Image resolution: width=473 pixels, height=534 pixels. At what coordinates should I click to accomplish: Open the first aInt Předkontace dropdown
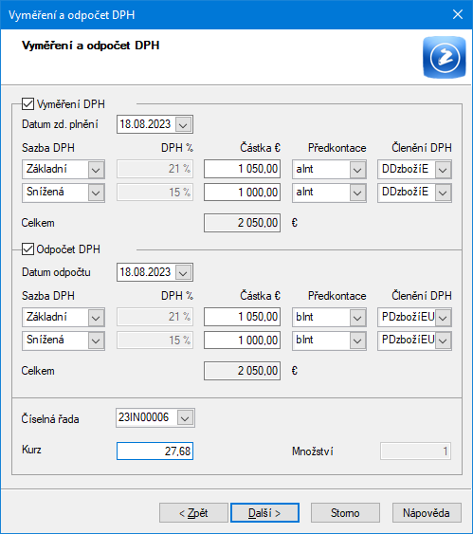(357, 169)
